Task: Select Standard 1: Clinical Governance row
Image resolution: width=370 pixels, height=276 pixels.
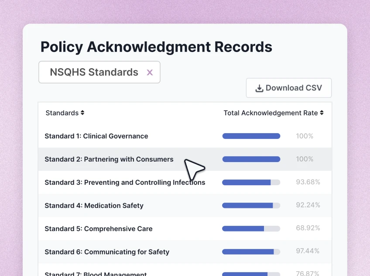Action: coord(96,136)
